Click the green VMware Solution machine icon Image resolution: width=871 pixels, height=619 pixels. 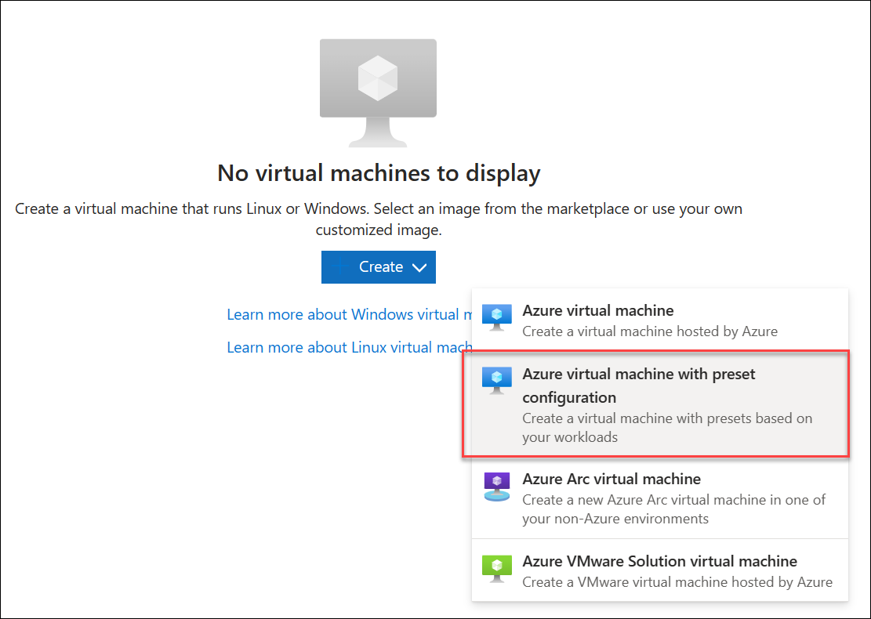tap(496, 569)
